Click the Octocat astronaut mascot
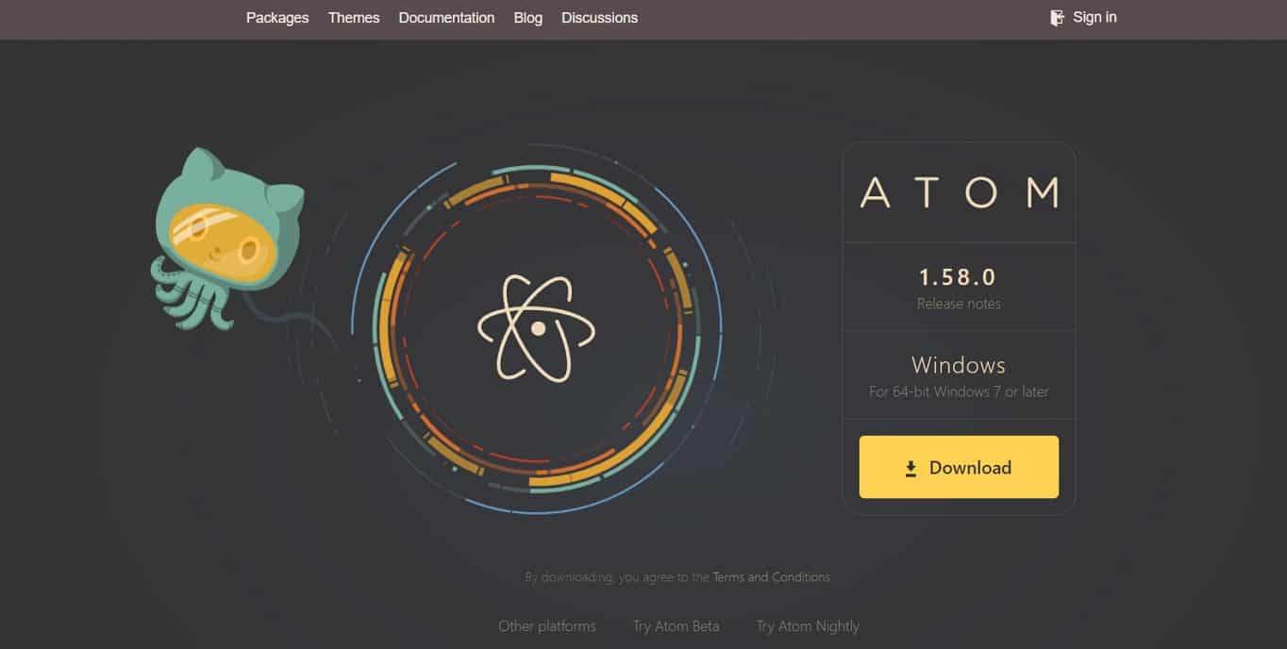Image resolution: width=1287 pixels, height=649 pixels. pos(226,238)
